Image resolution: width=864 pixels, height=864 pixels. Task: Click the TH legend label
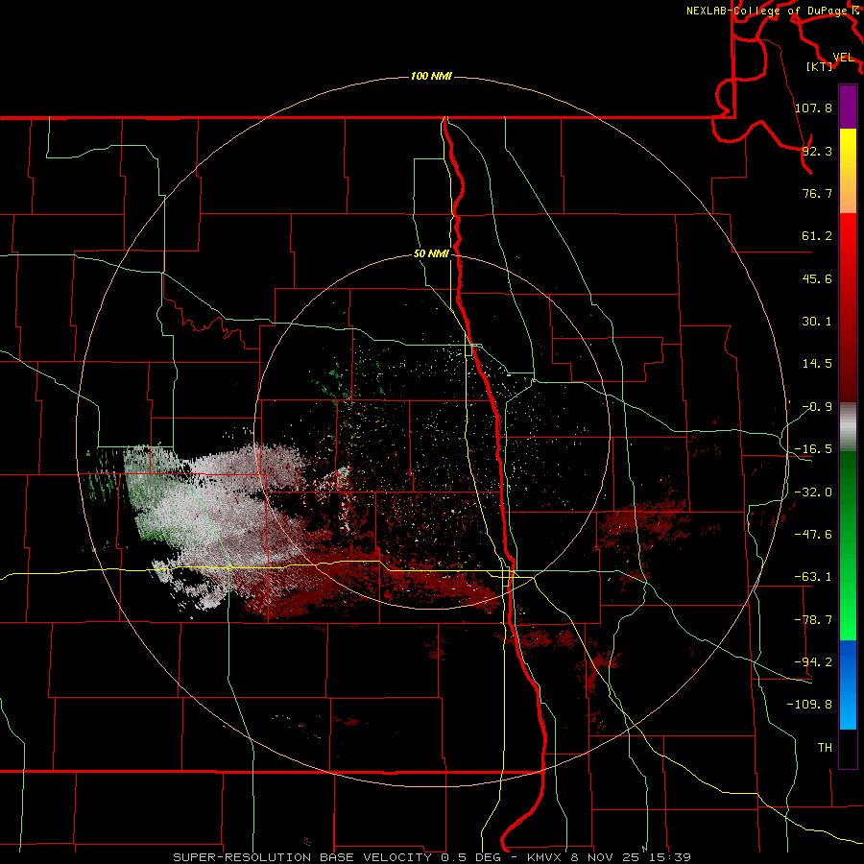(x=825, y=747)
